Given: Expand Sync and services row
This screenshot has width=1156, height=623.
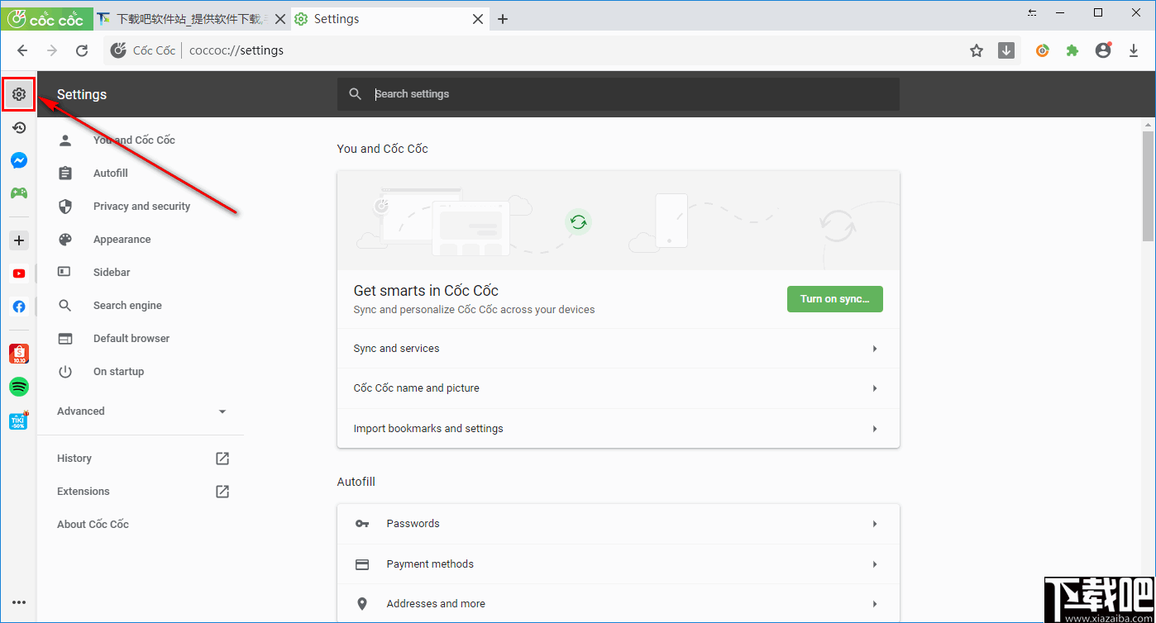Looking at the screenshot, I should [x=618, y=349].
